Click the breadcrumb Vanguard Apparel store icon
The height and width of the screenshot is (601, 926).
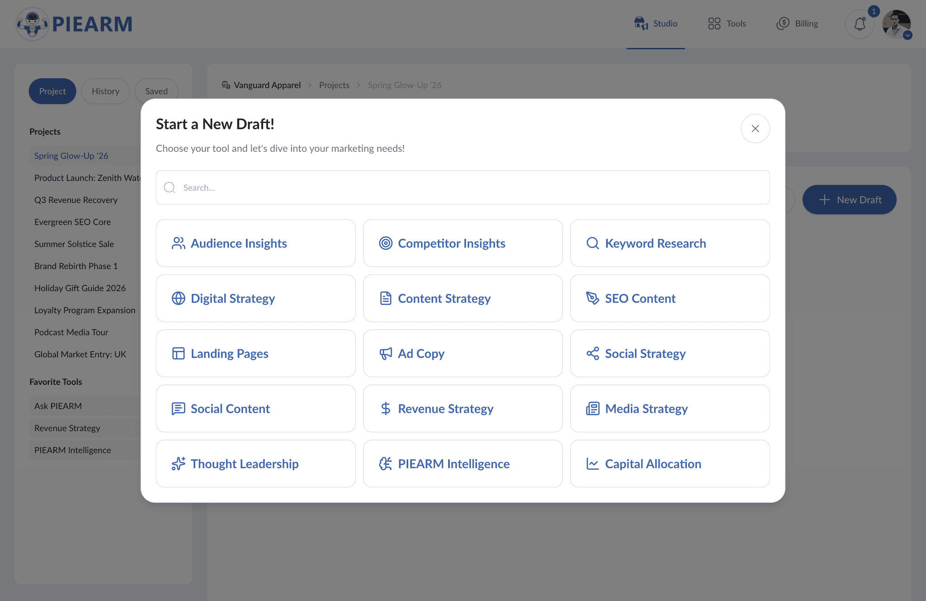(226, 85)
